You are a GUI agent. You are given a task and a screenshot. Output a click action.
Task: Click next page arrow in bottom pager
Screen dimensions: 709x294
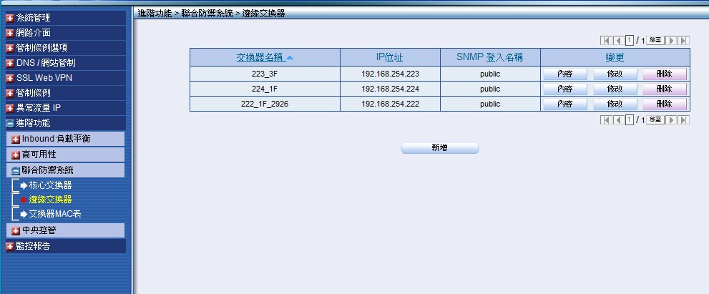coord(672,120)
